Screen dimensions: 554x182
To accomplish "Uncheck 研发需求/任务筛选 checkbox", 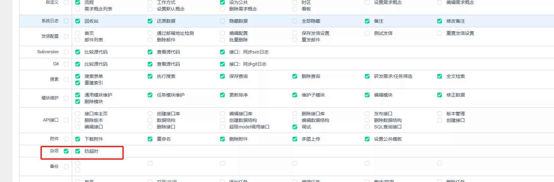I will pyautogui.click(x=367, y=76).
